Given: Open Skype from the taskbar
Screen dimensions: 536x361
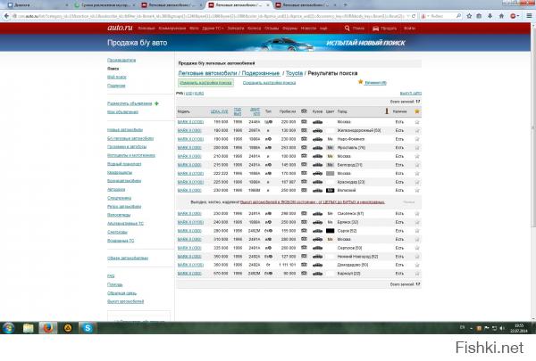Looking at the screenshot, I should point(88,328).
